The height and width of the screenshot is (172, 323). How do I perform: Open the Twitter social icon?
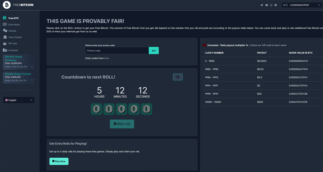[262, 5]
